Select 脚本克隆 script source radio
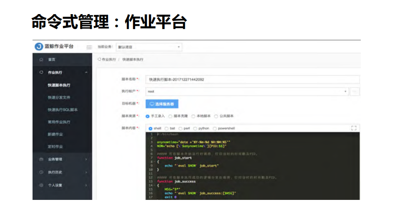Screen dimensions: 400x224 coord(170,116)
